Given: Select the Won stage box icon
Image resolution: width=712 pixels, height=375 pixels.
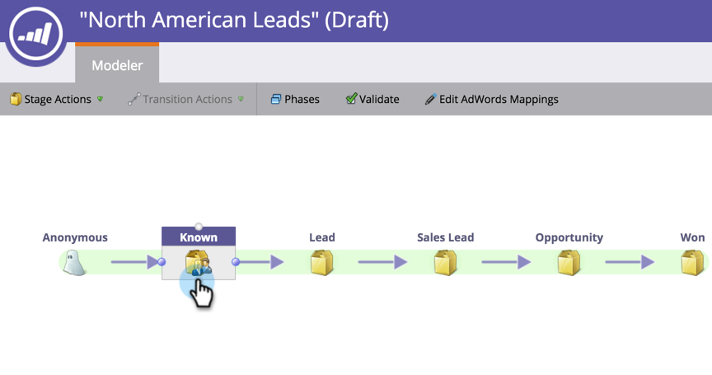Looking at the screenshot, I should [x=692, y=262].
